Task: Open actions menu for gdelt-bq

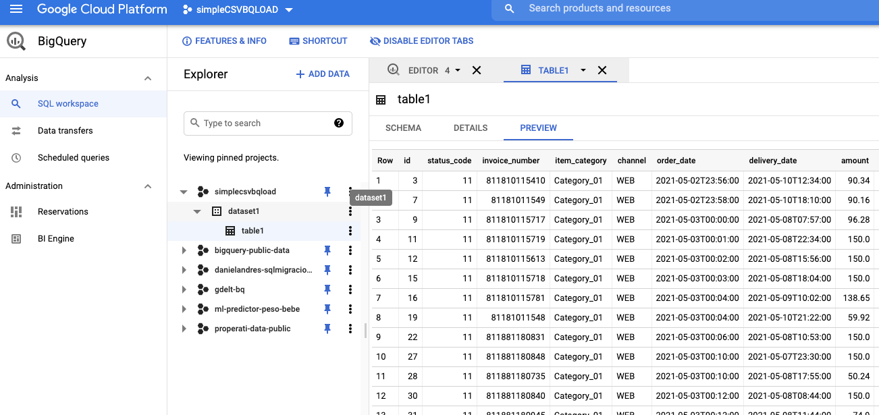Action: (x=350, y=289)
